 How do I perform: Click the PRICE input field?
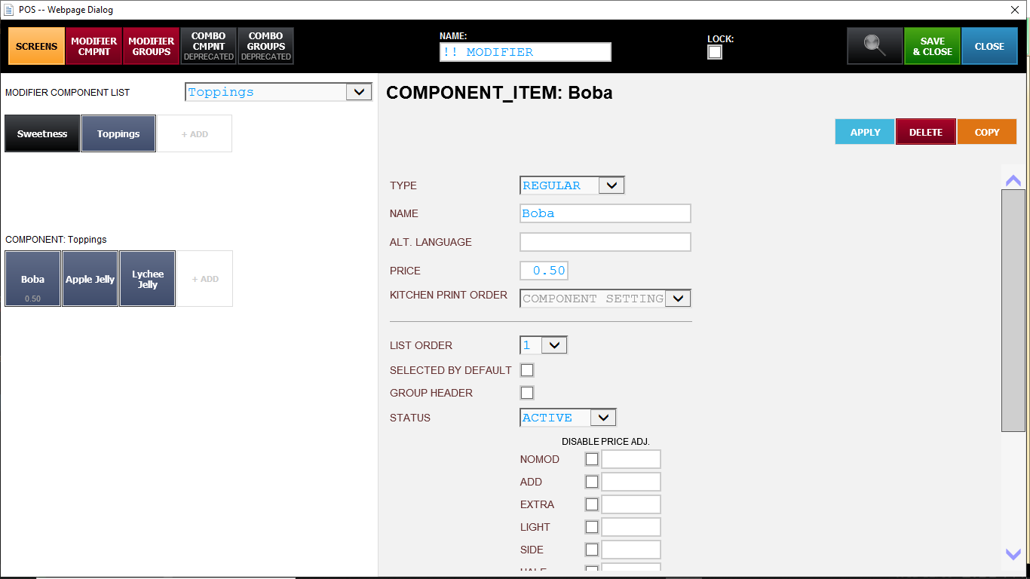point(544,271)
